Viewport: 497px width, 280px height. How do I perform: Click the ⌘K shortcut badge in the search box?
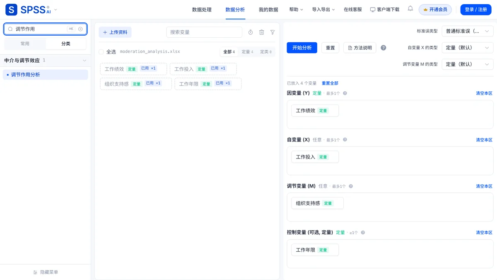click(x=71, y=29)
